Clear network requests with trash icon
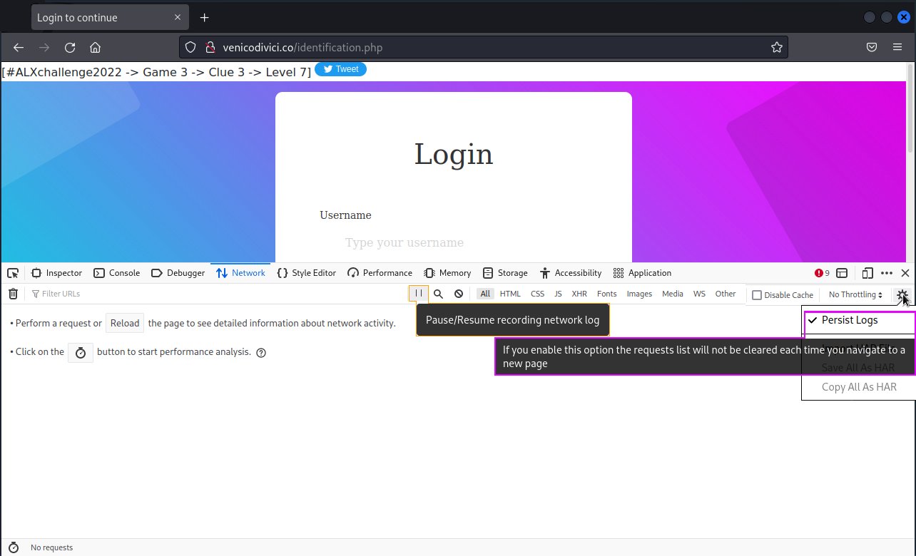The height and width of the screenshot is (556, 916). click(x=13, y=293)
